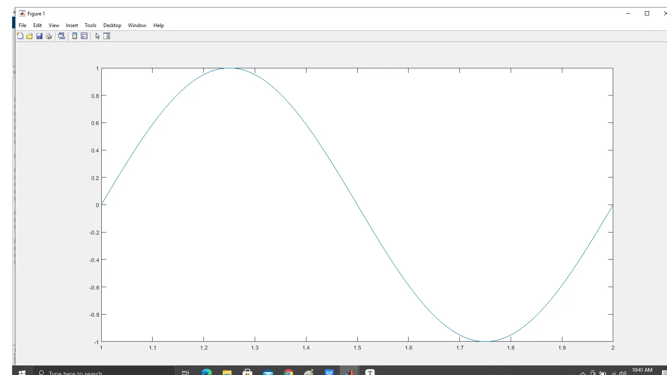667x375 pixels.
Task: Expand the Insert menu
Action: (72, 25)
